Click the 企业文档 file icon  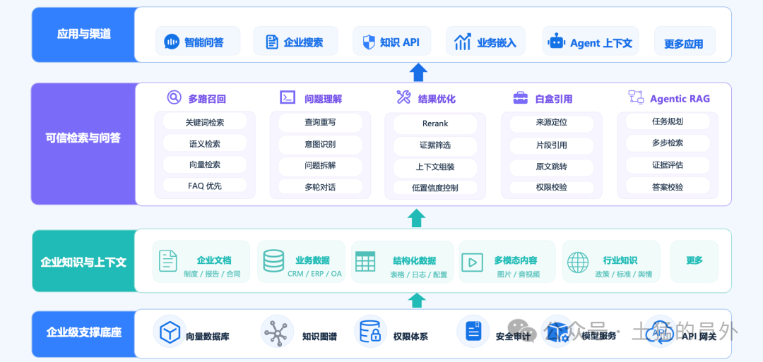point(168,260)
